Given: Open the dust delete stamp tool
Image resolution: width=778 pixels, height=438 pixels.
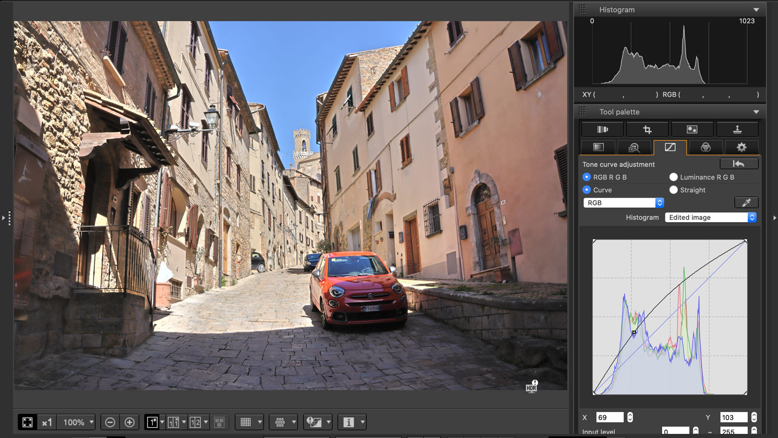Looking at the screenshot, I should click(x=737, y=129).
